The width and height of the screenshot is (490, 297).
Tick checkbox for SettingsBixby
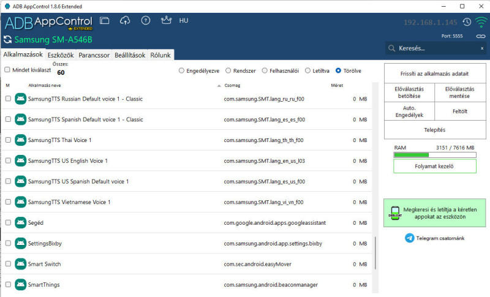click(x=8, y=242)
